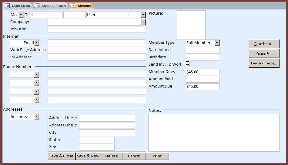Image resolution: width=288 pixels, height=165 pixels.
Task: Switch to the Main Menu tab
Action: 21,6
